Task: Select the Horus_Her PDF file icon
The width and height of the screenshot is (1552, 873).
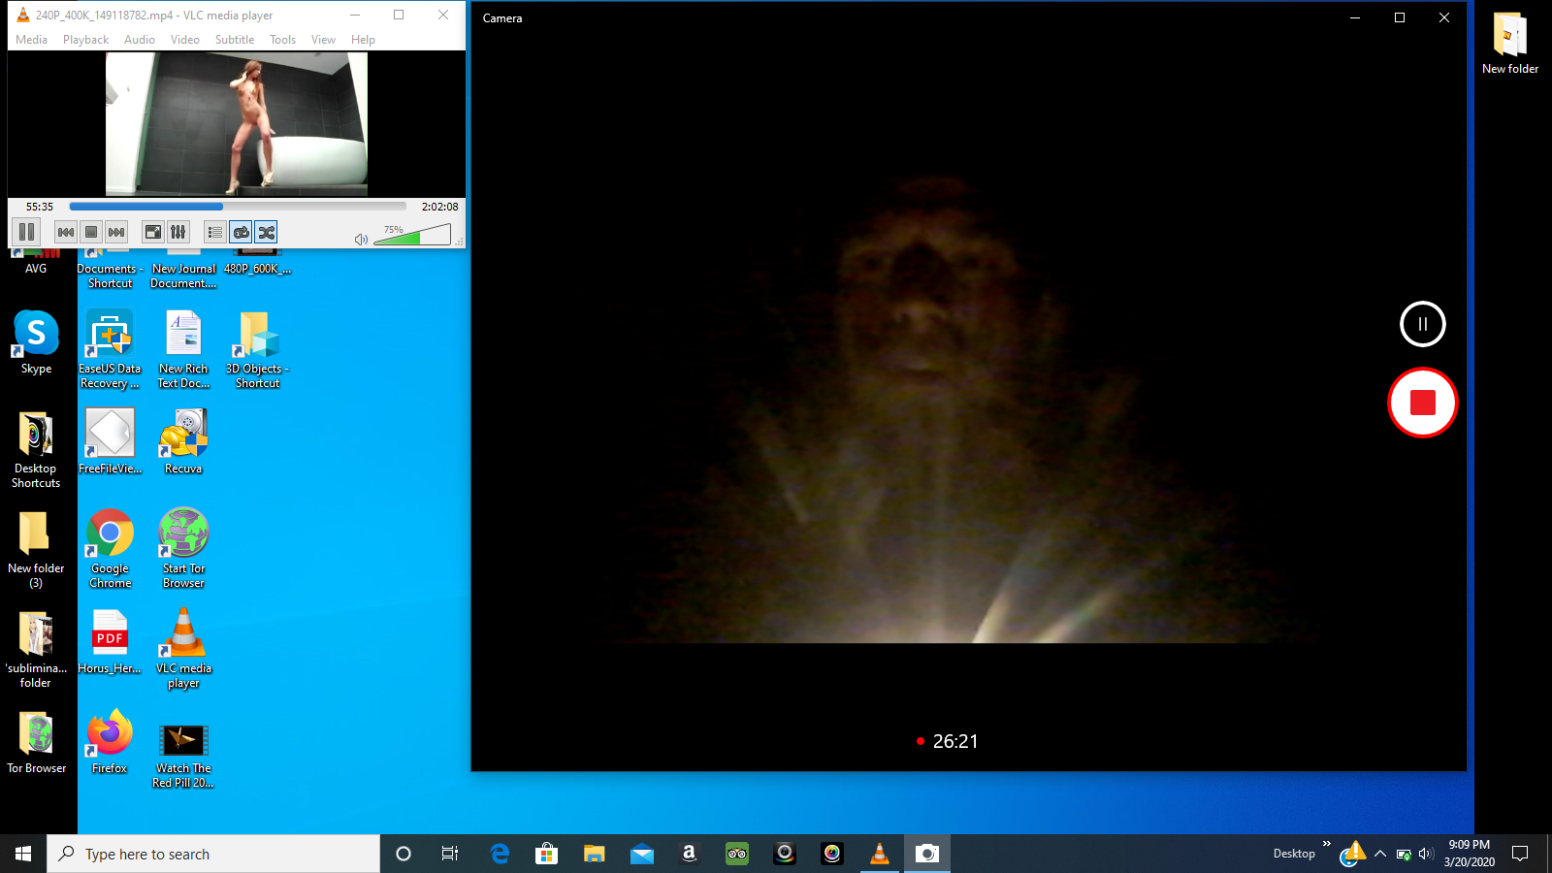Action: click(x=110, y=642)
